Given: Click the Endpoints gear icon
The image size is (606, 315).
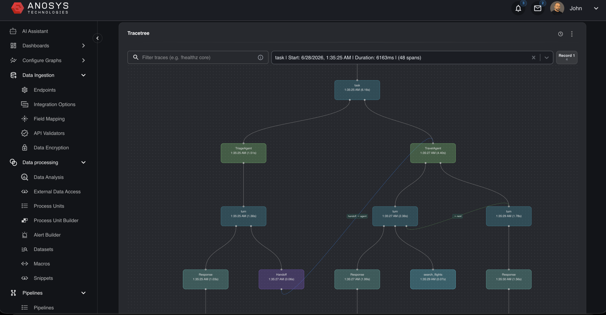Looking at the screenshot, I should pyautogui.click(x=25, y=90).
